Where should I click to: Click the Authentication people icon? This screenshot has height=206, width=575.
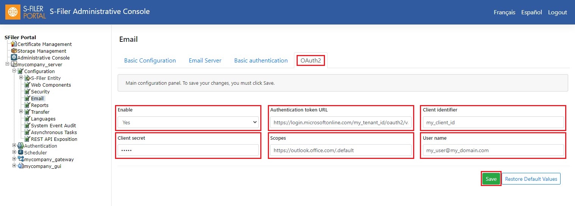[x=21, y=146]
